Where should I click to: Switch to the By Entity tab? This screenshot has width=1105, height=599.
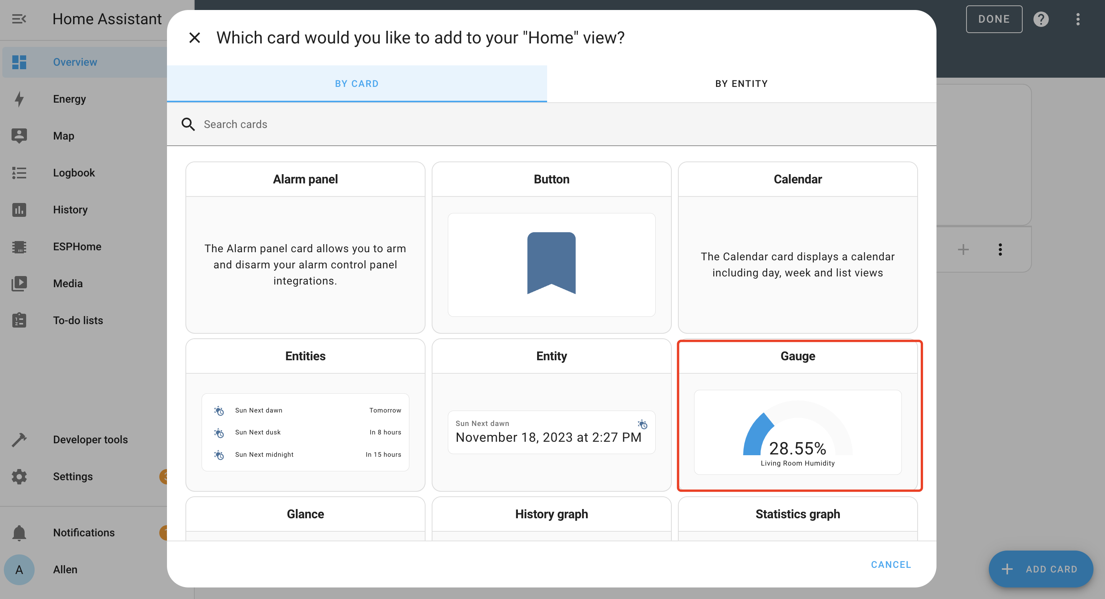tap(741, 83)
